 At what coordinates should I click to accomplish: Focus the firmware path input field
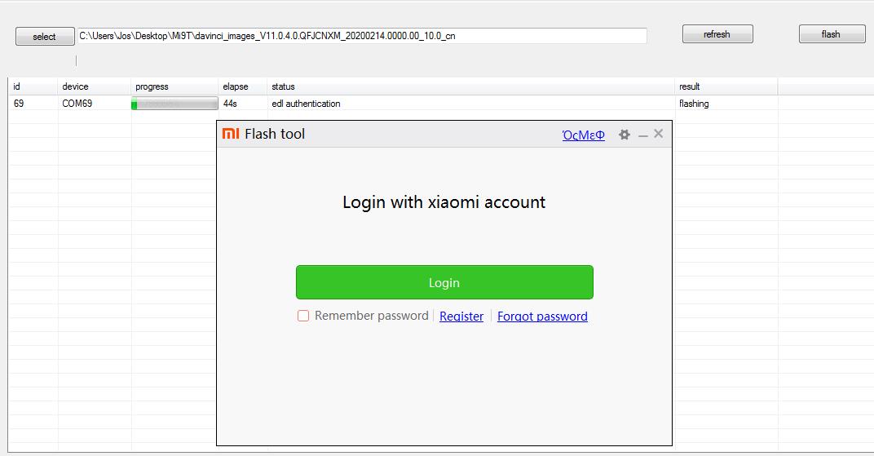coord(362,36)
